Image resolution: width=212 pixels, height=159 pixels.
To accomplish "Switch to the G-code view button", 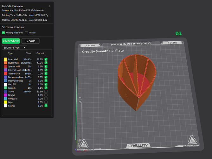I will tap(30, 41).
